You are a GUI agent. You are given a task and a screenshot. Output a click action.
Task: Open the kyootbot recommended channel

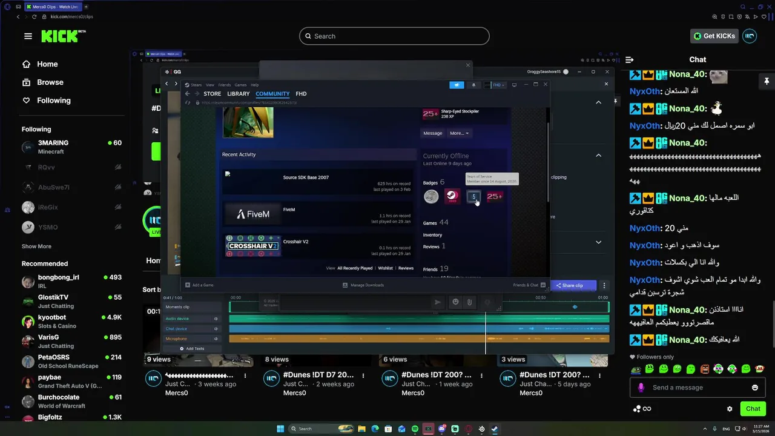pyautogui.click(x=71, y=322)
